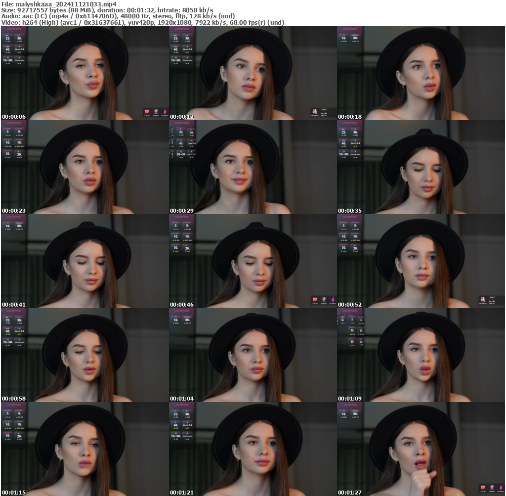This screenshot has height=496, width=506.
Task: Click the heart icon in the 00:01:27 frame
Action: [x=483, y=488]
